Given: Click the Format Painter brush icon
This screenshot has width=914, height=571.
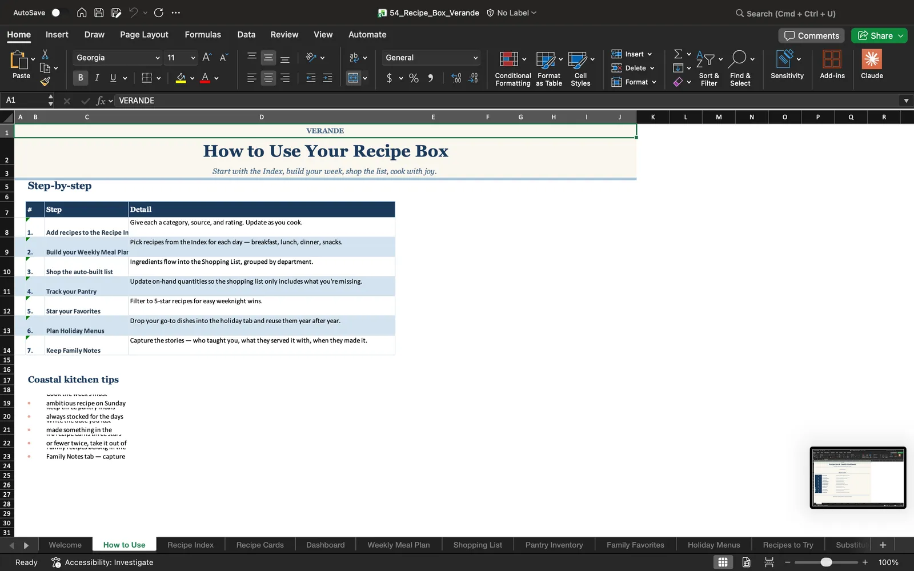Looking at the screenshot, I should click(45, 81).
